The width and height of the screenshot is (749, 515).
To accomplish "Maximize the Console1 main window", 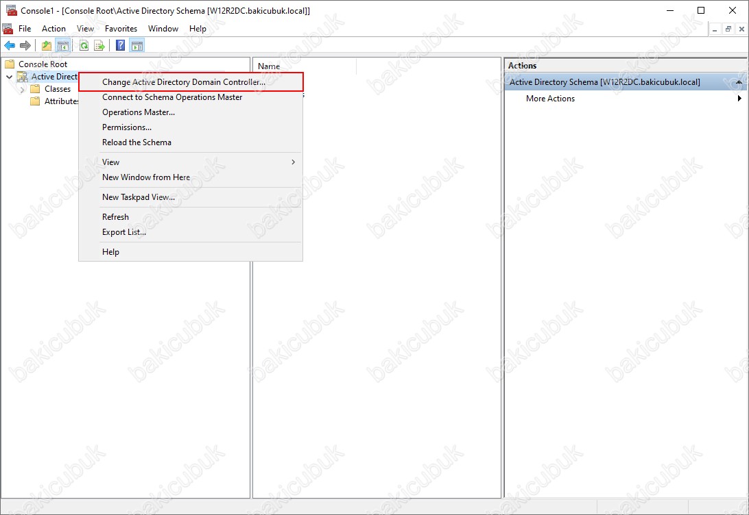I will [701, 10].
